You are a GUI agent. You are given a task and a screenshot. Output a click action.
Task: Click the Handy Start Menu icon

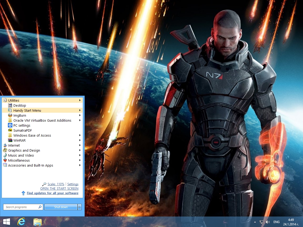tap(10, 110)
